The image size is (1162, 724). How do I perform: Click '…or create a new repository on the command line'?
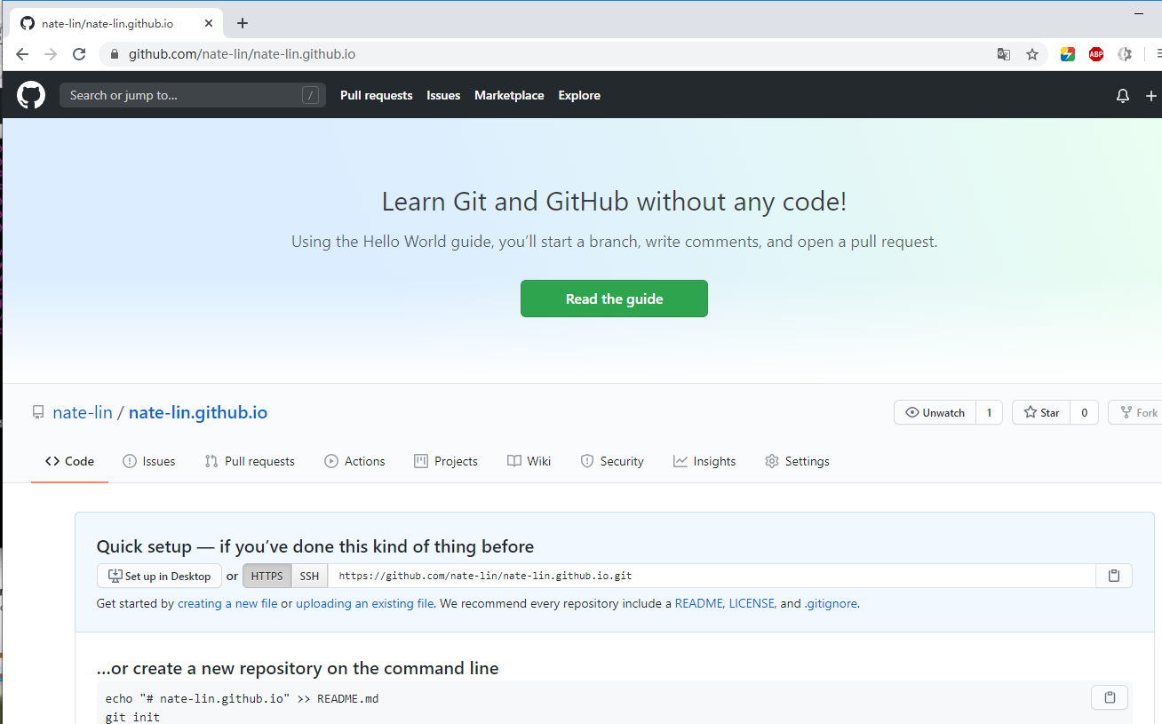tap(298, 668)
